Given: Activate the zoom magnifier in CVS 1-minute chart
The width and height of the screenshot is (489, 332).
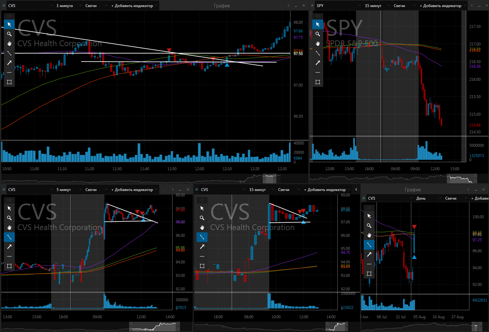Looking at the screenshot, I should coord(9,34).
